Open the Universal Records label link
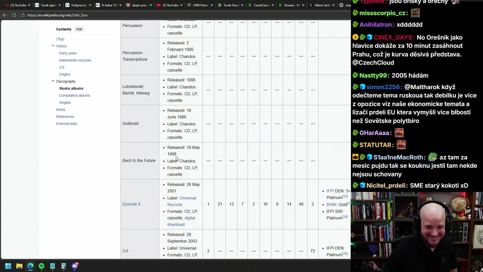 tap(182, 201)
